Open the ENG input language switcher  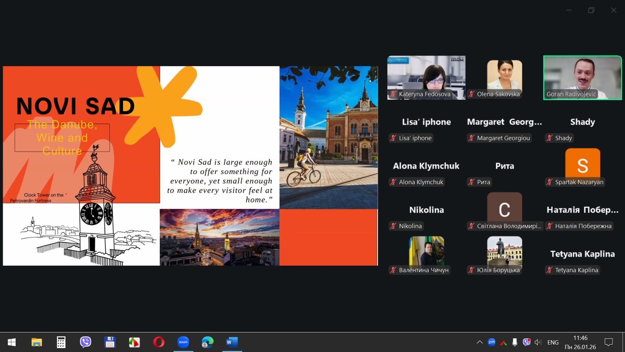click(x=553, y=342)
